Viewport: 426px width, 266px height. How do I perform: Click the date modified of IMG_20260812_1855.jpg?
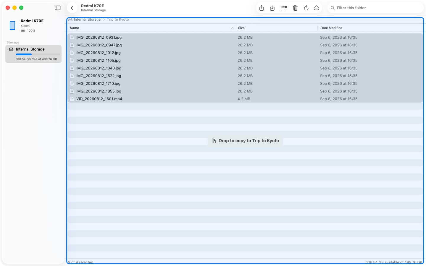(x=339, y=91)
